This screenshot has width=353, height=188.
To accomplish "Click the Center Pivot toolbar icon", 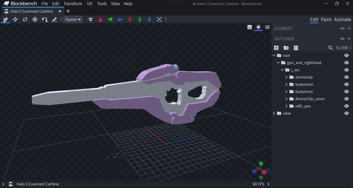I will pos(90,19).
